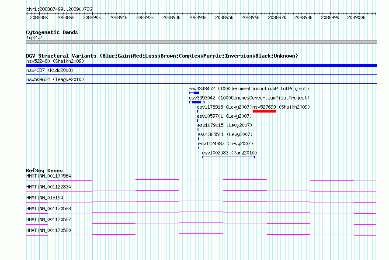Click the Cytogenetic Bands track title
Screen dimensions: 389x260
(x=52, y=32)
